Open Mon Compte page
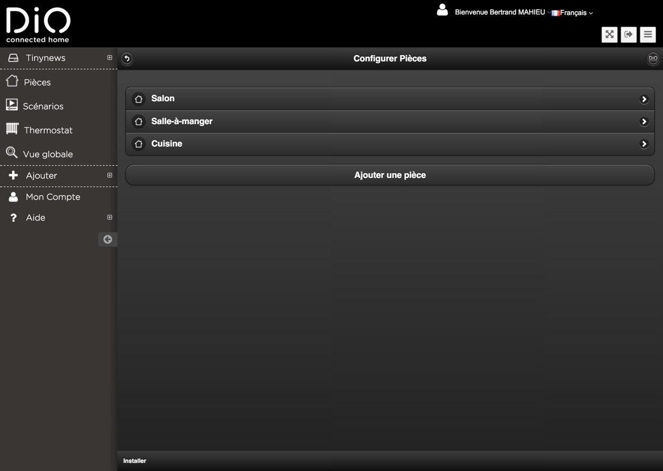Viewport: 663px width, 471px height. (53, 197)
